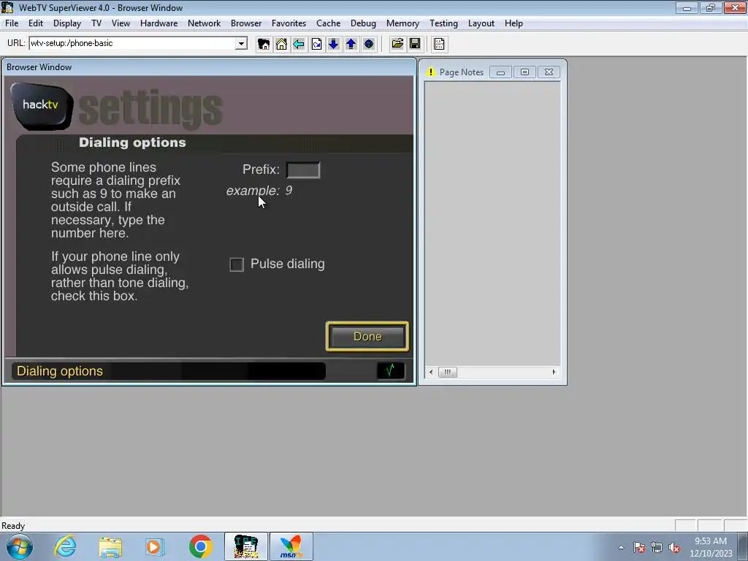Screen dimensions: 748x561
Task: Open the TV menu
Action: (96, 23)
